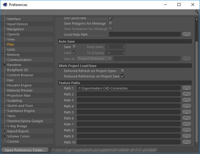Browse for texture Path 1
The width and height of the screenshot is (200, 154).
pyautogui.click(x=187, y=88)
